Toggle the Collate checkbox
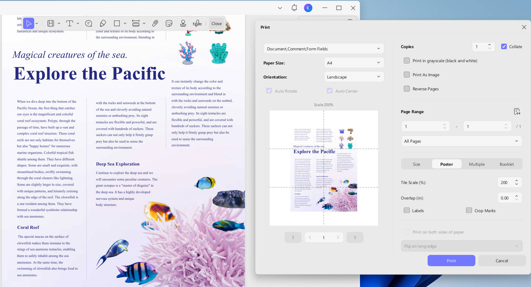Viewport: 531px width, 287px height. tap(504, 46)
